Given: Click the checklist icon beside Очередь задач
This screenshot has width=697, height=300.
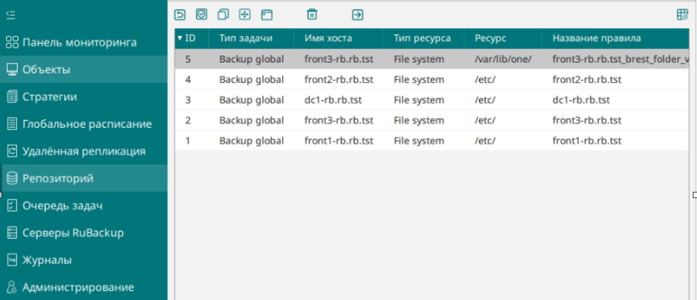Looking at the screenshot, I should [12, 205].
